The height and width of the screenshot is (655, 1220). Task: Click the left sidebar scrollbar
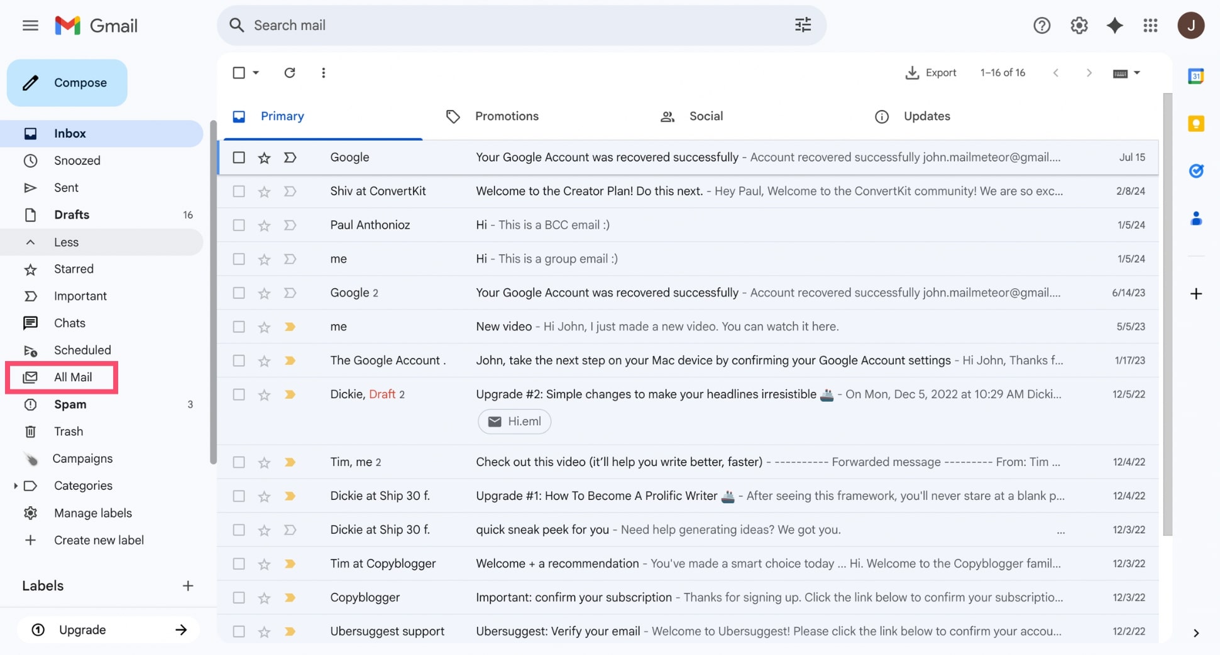[x=213, y=289]
